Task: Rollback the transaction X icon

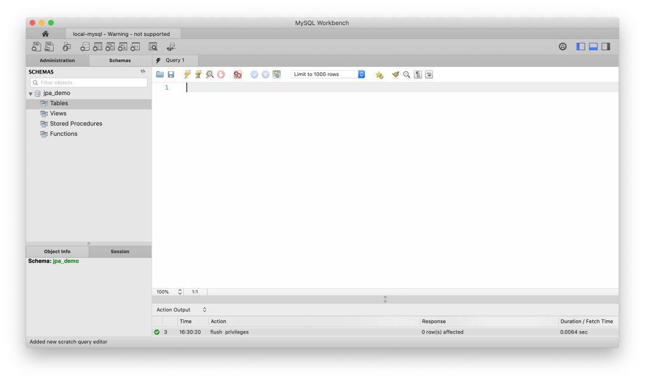Action: click(x=265, y=74)
